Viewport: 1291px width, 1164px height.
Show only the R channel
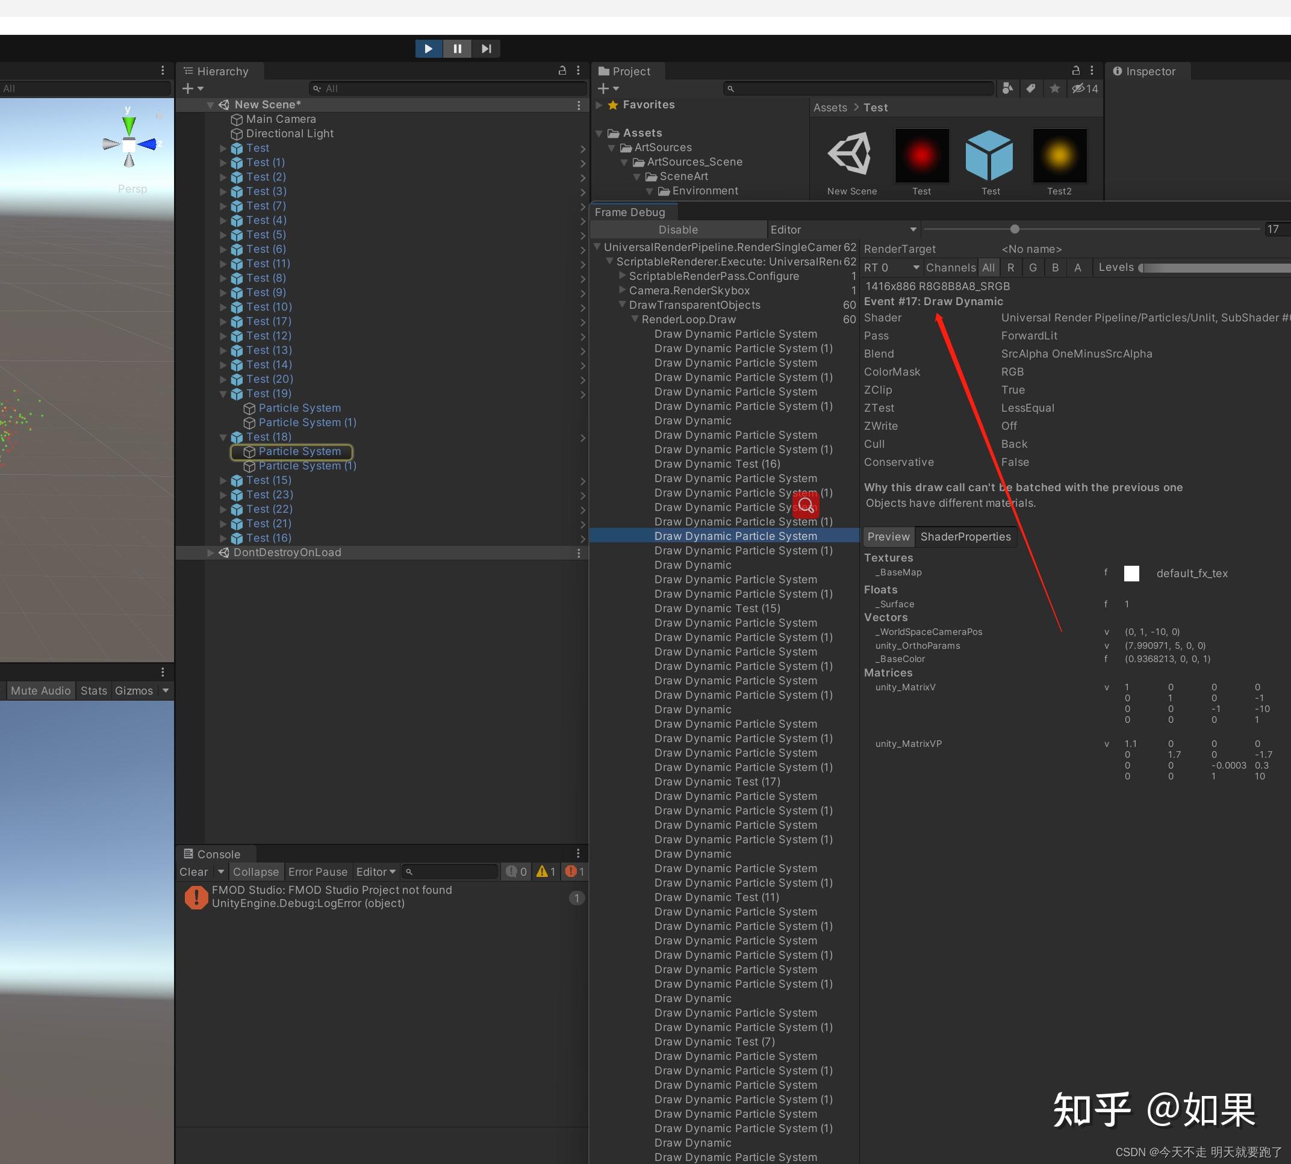(x=1011, y=267)
